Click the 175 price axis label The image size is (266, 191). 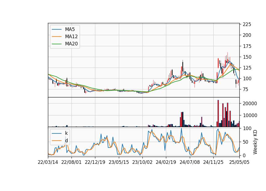coord(247,46)
